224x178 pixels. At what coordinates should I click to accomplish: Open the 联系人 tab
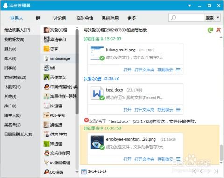pos(17,18)
